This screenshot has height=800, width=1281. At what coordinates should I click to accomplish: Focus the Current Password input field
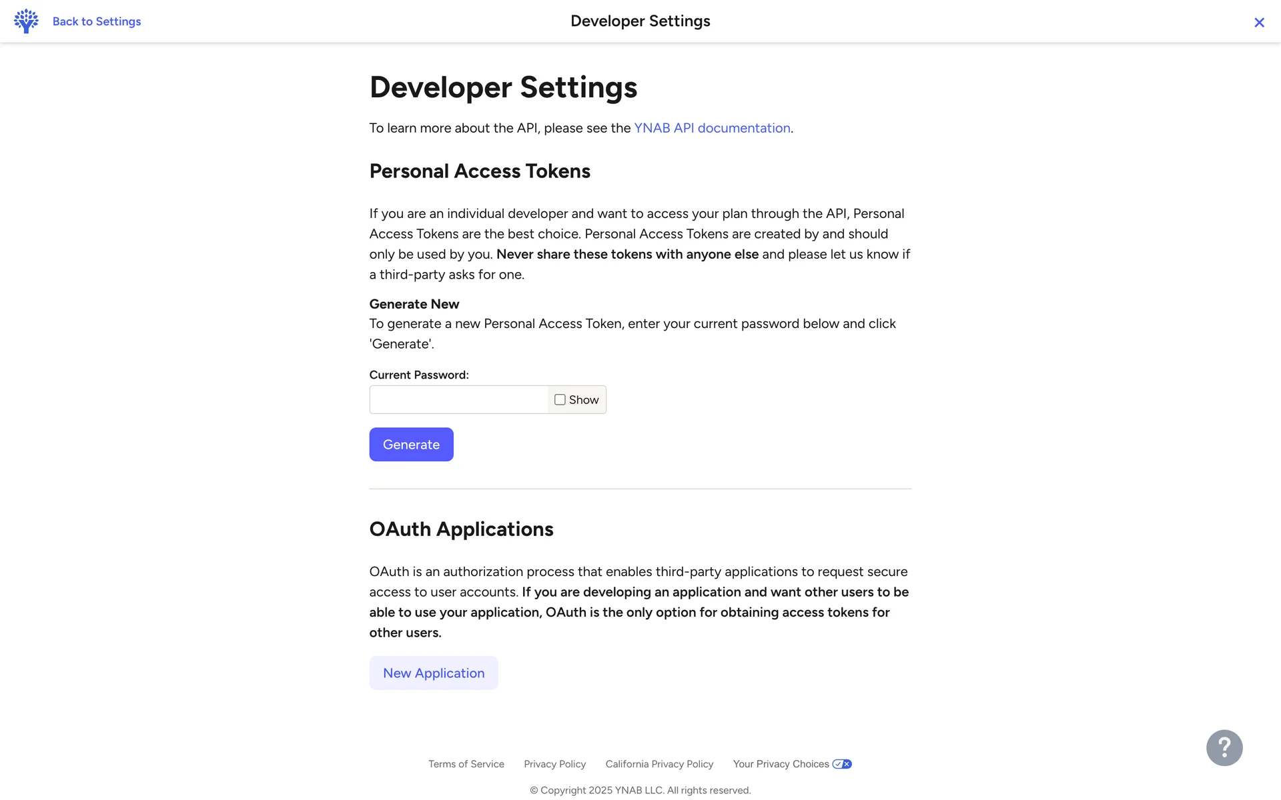tap(459, 400)
